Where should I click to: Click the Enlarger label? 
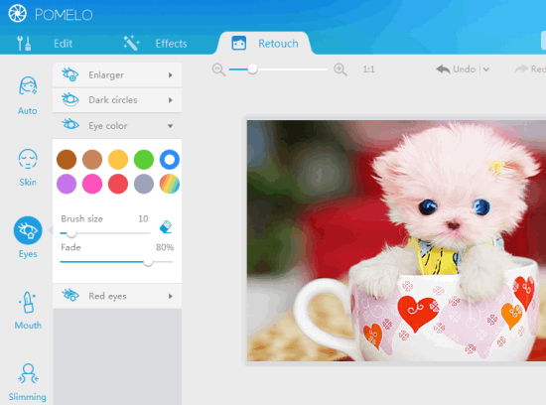pos(106,75)
